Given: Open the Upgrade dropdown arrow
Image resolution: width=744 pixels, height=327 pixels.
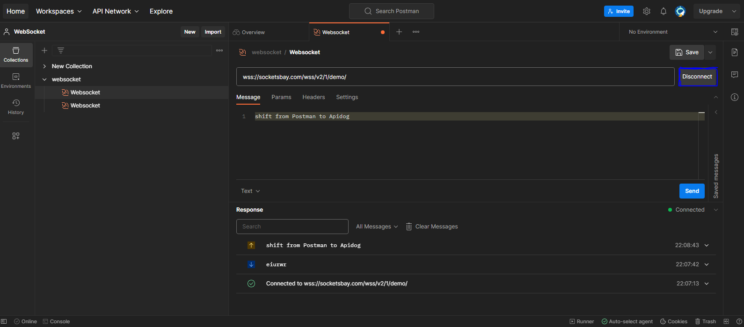Looking at the screenshot, I should pyautogui.click(x=734, y=11).
